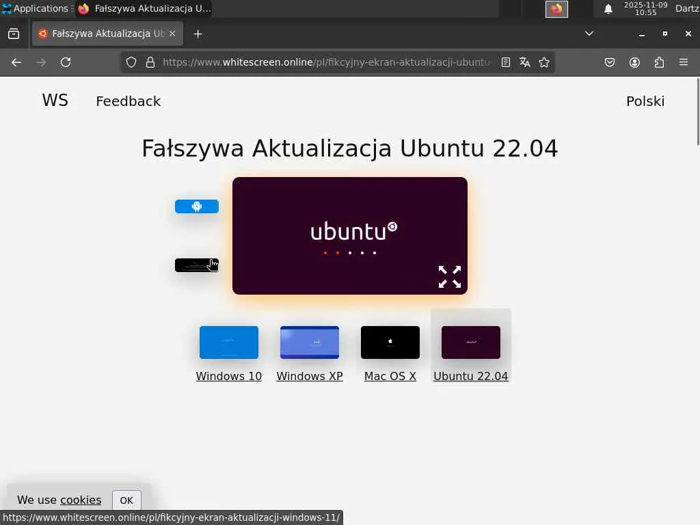Select the Fałszywa Aktualizacja Ubuntu tab
Viewport: 700px width, 525px height.
click(107, 33)
